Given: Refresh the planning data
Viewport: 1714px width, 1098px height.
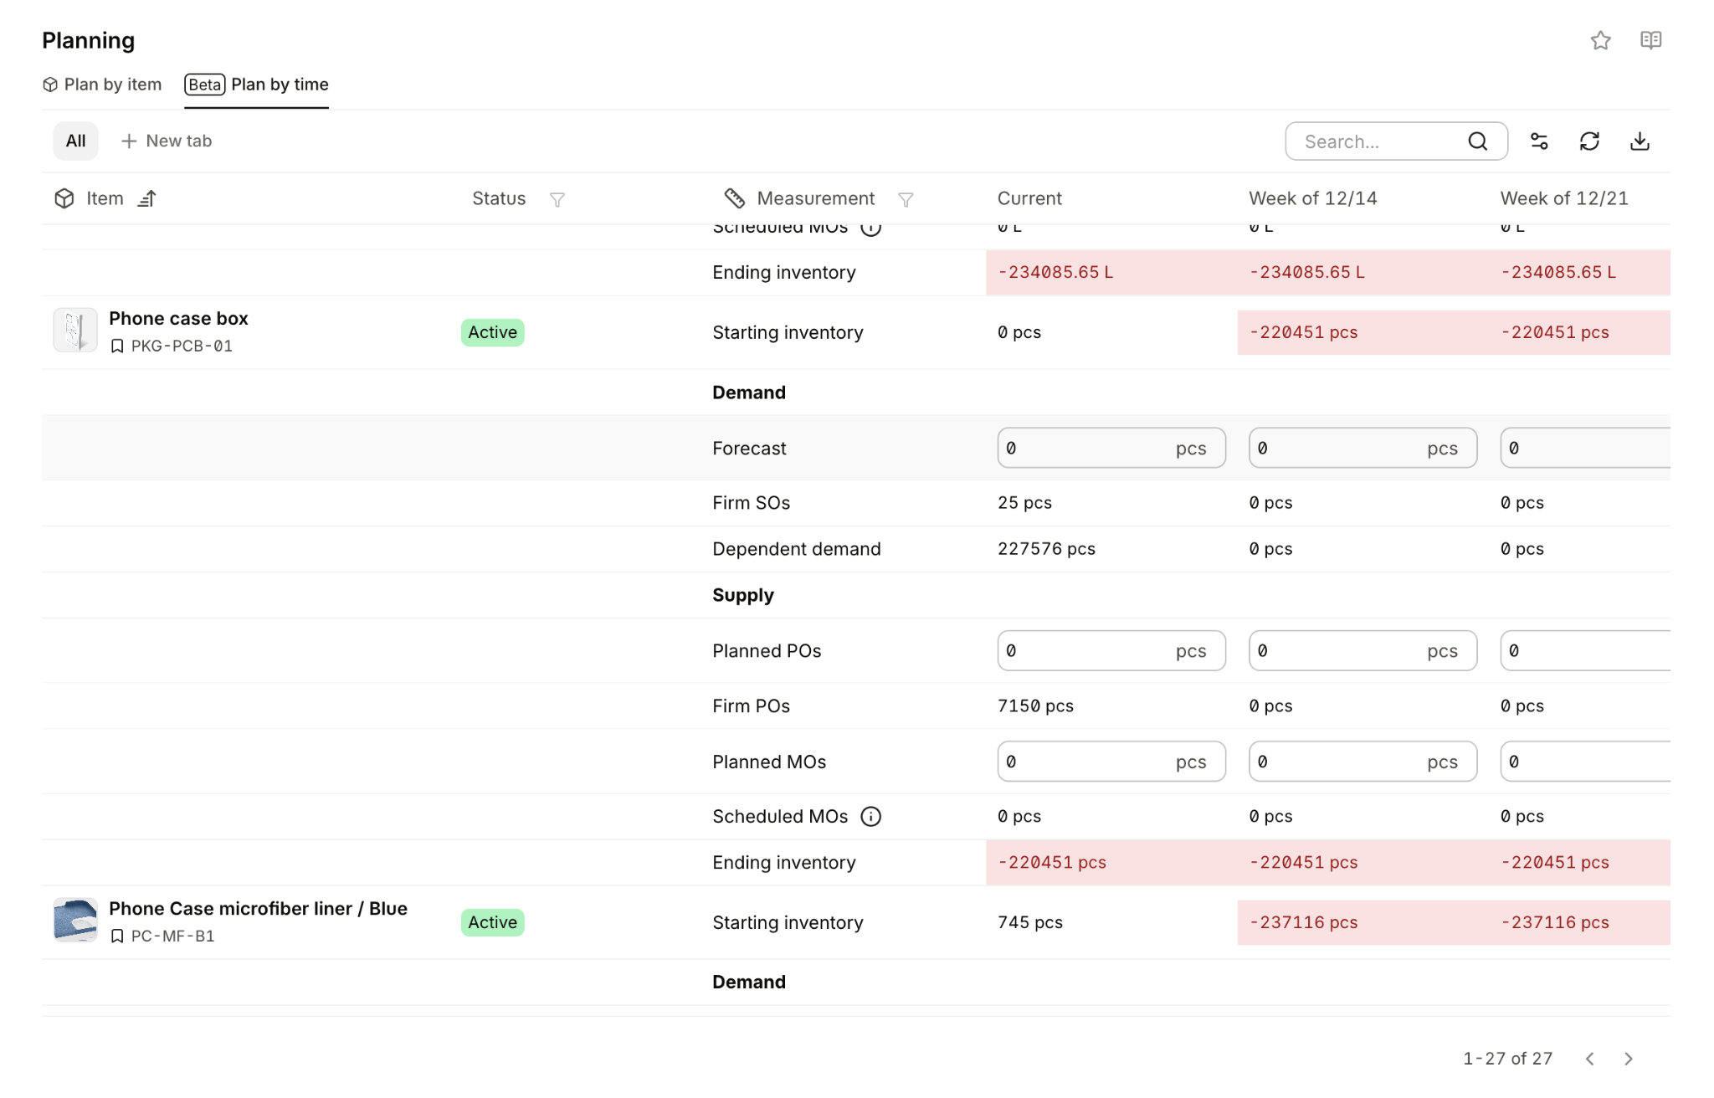Looking at the screenshot, I should (x=1589, y=141).
